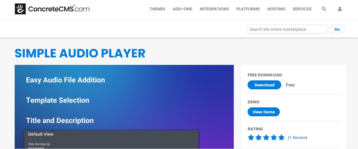Open the search magnifier icon in header
This screenshot has height=149, width=358.
coord(324,9)
